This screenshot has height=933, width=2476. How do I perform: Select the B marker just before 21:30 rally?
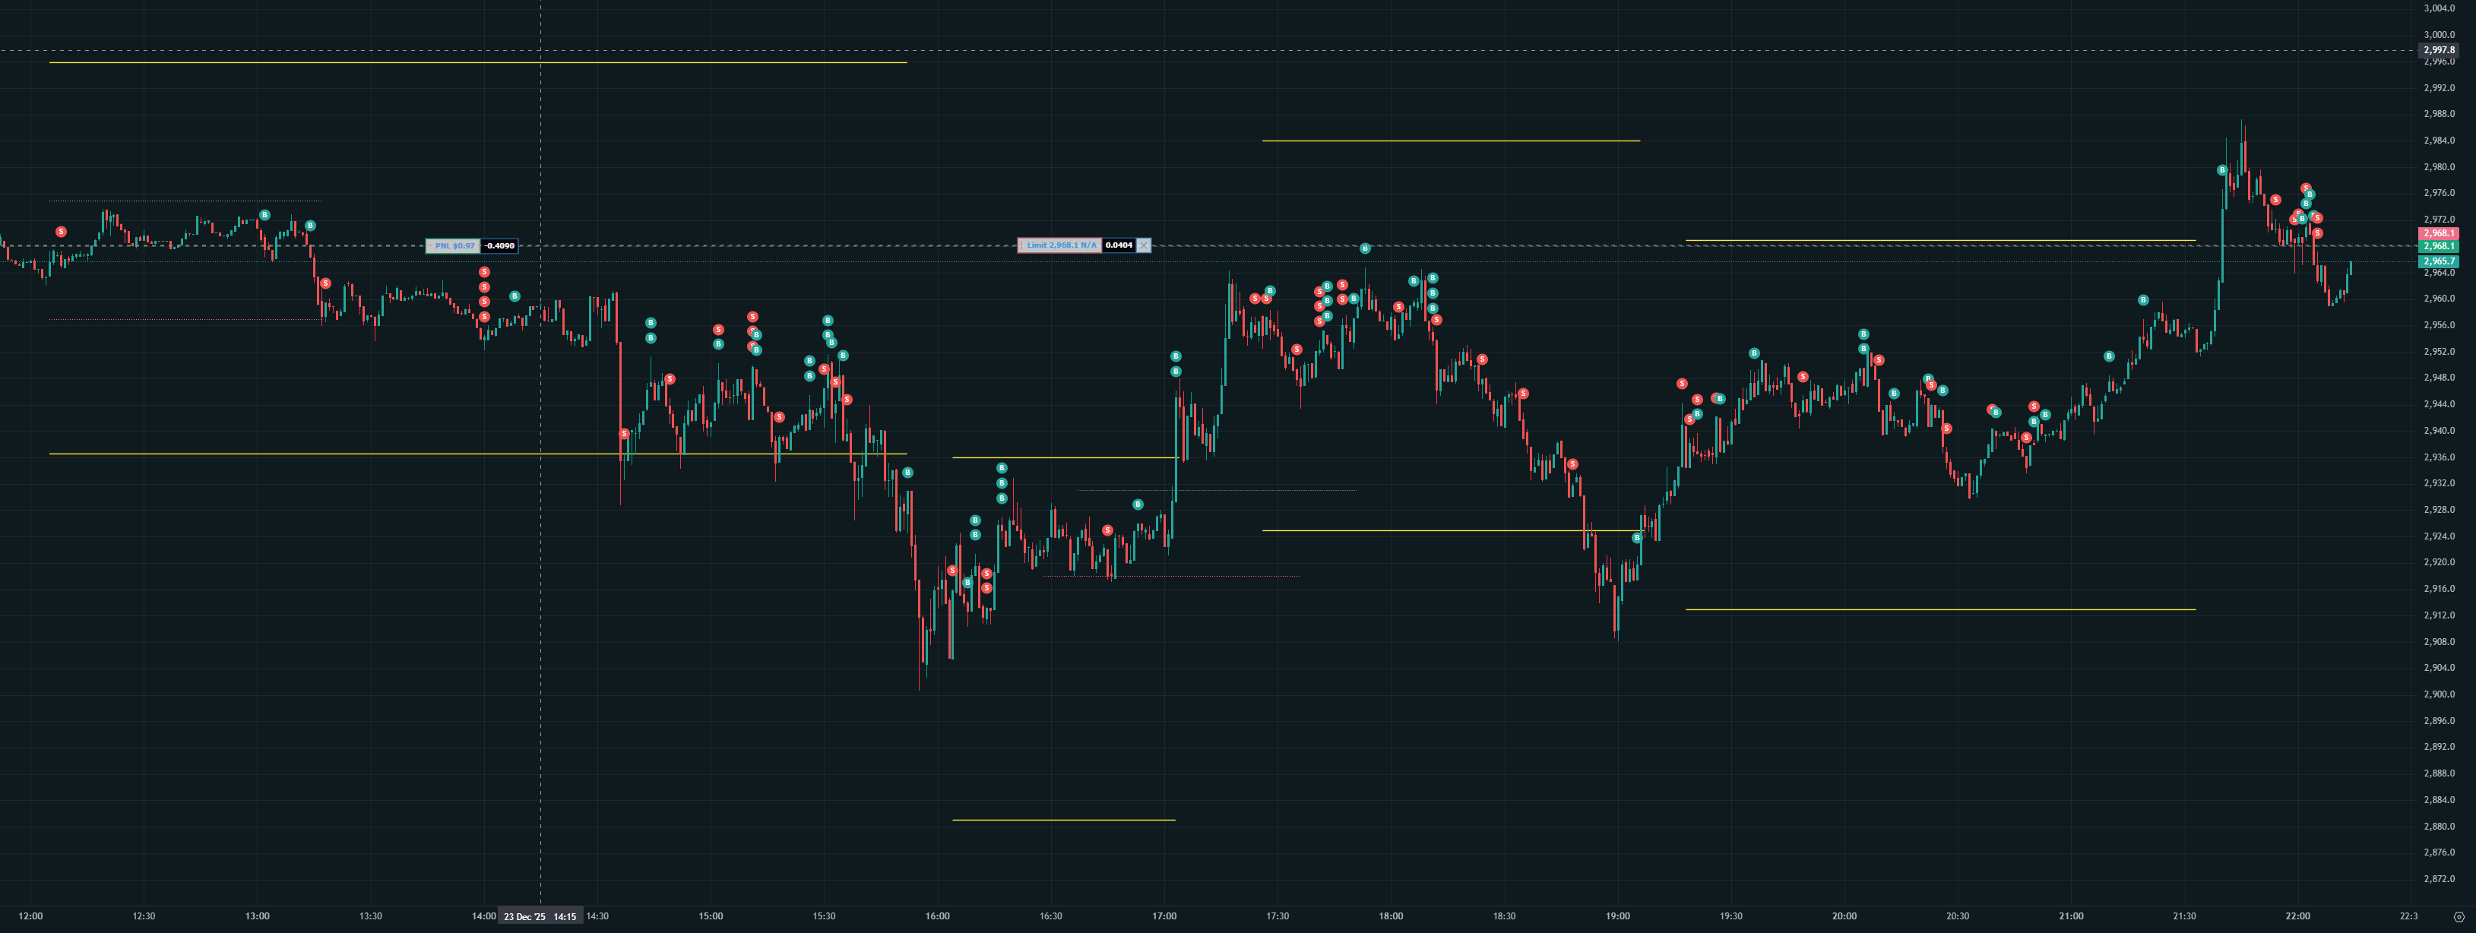coord(2143,301)
